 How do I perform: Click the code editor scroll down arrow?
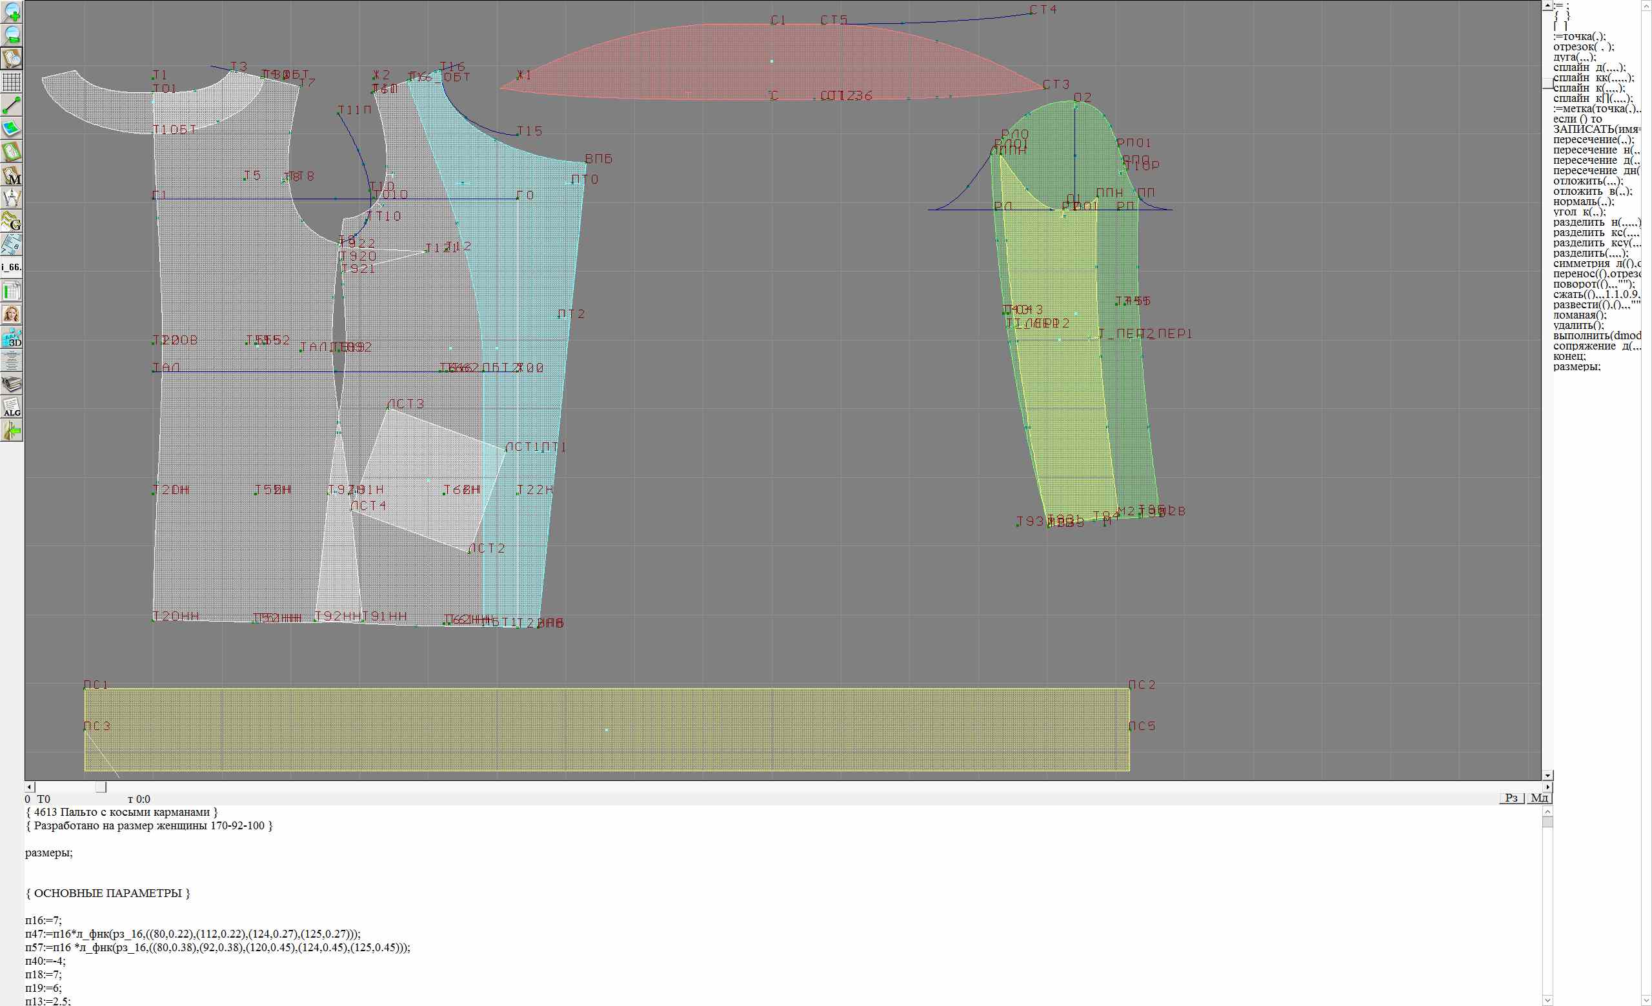(1547, 1001)
